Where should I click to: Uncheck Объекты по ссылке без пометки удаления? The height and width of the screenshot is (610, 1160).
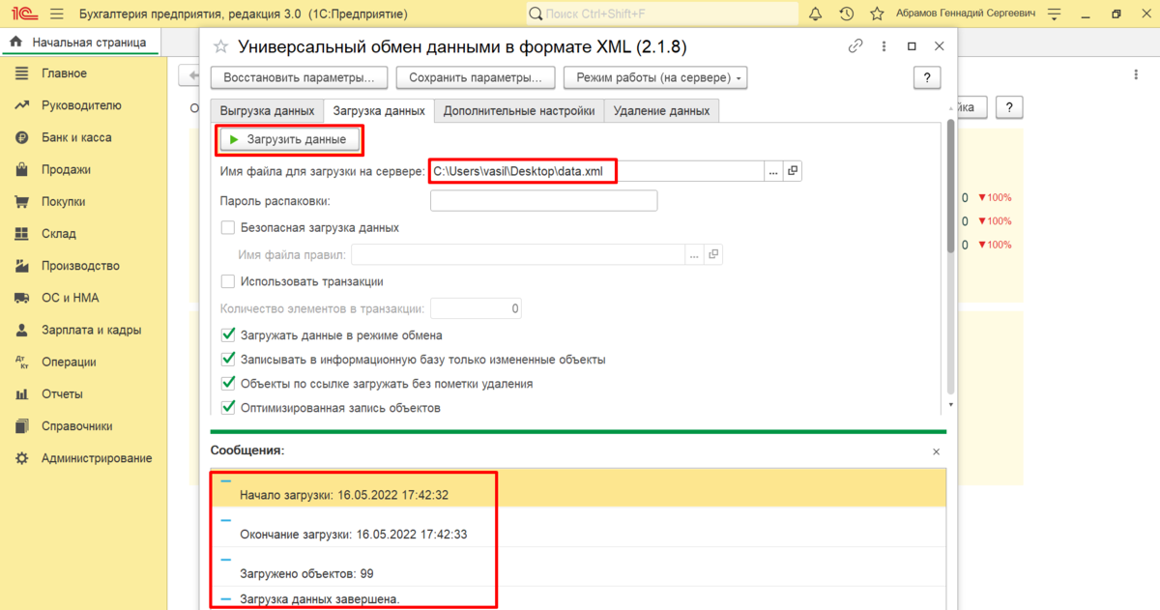(x=228, y=384)
